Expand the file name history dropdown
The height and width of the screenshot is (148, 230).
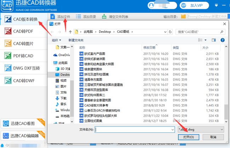tap(173, 130)
